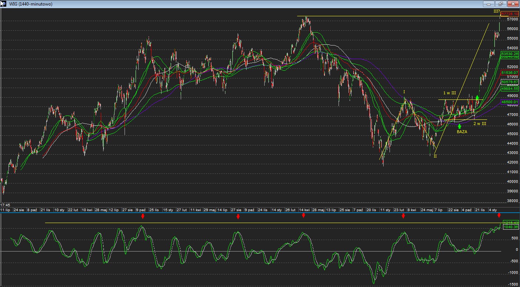Image resolution: width=520 pixels, height=287 pixels.
Task: Click the 24 sie date label
Action: pos(19,210)
